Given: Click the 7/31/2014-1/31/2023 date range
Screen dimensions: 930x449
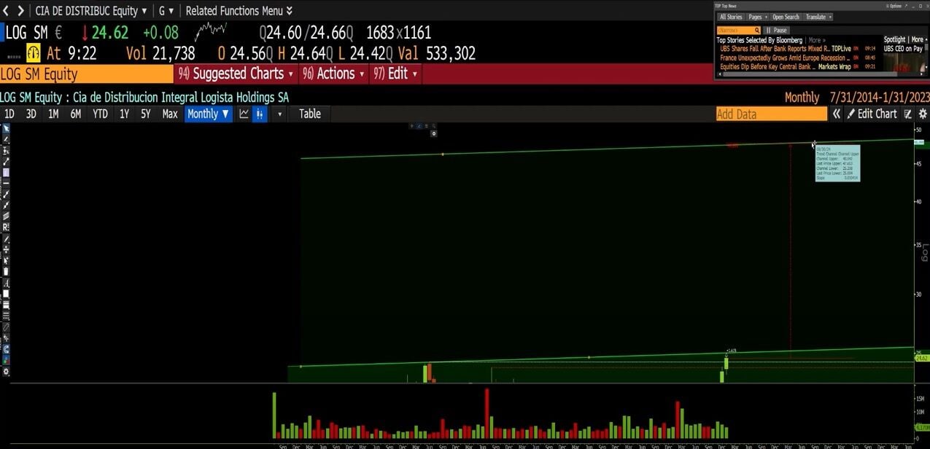Looking at the screenshot, I should (x=880, y=98).
